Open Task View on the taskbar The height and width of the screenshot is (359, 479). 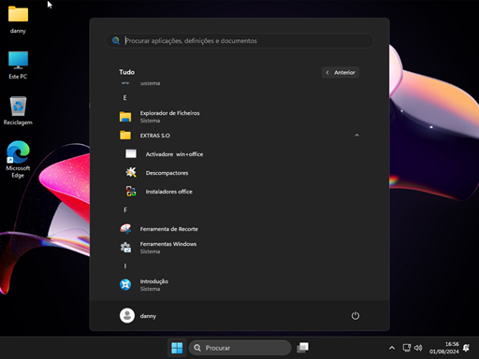302,348
